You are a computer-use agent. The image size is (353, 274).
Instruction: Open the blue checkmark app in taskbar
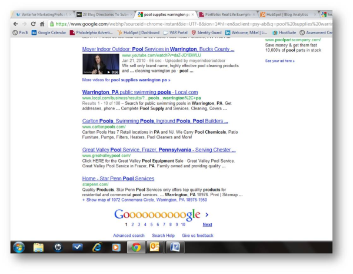pyautogui.click(x=78, y=247)
